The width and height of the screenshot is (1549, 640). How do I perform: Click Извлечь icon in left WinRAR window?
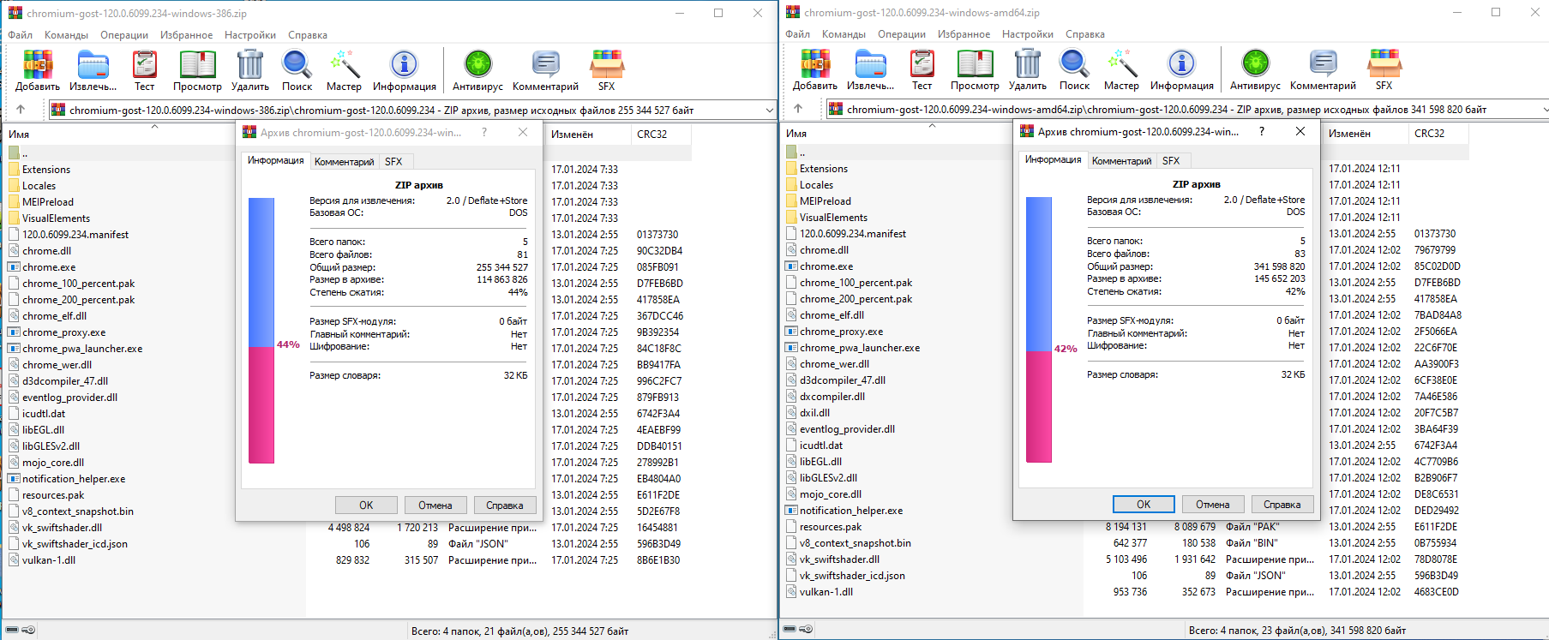coord(93,70)
